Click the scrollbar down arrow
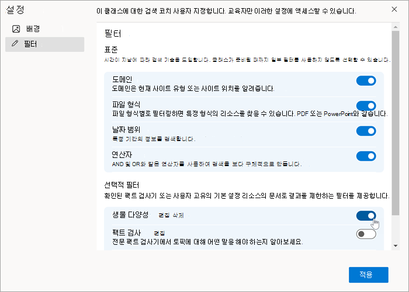Viewport: 409px width, 292px height. pos(396,246)
